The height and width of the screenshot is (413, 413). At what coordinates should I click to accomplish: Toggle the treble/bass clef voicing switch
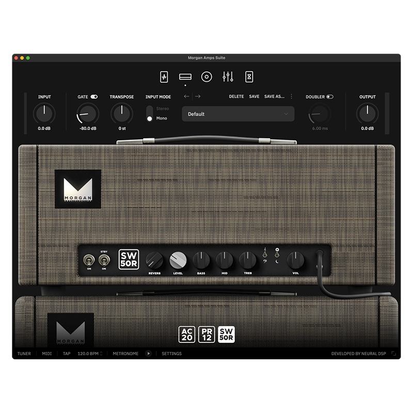265,255
